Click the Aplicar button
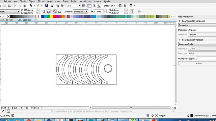 [x=198, y=63]
